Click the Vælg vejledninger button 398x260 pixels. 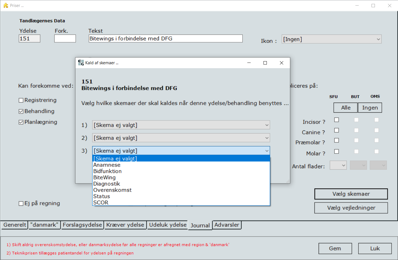pyautogui.click(x=351, y=208)
